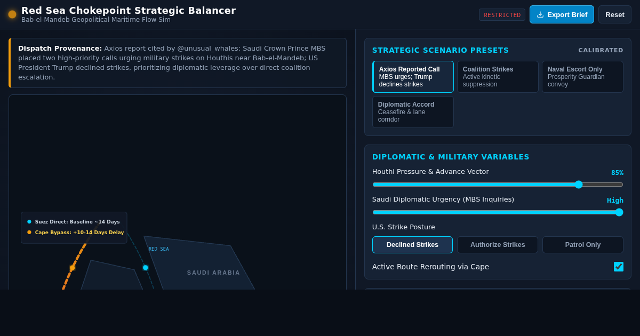Click the cyan Suez route waypoint on map

146,268
